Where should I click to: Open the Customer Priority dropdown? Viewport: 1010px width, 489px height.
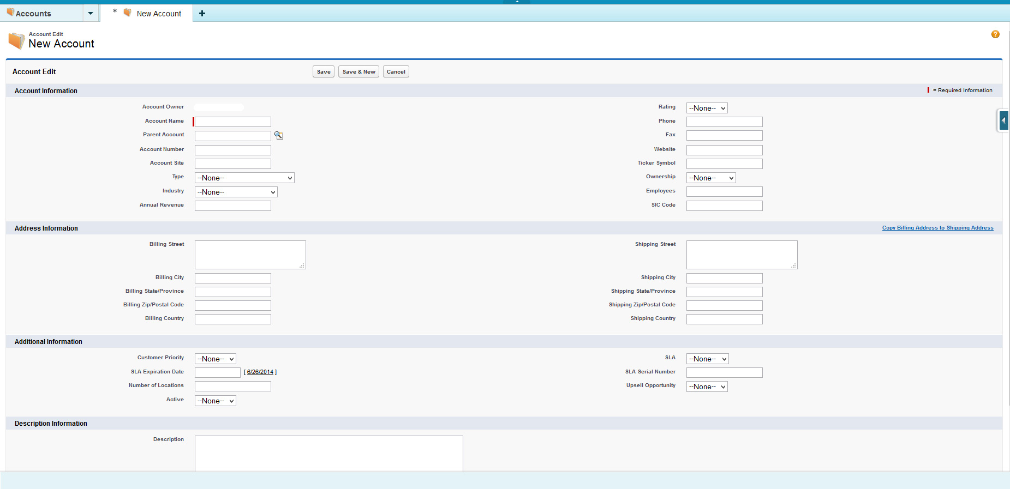click(215, 359)
